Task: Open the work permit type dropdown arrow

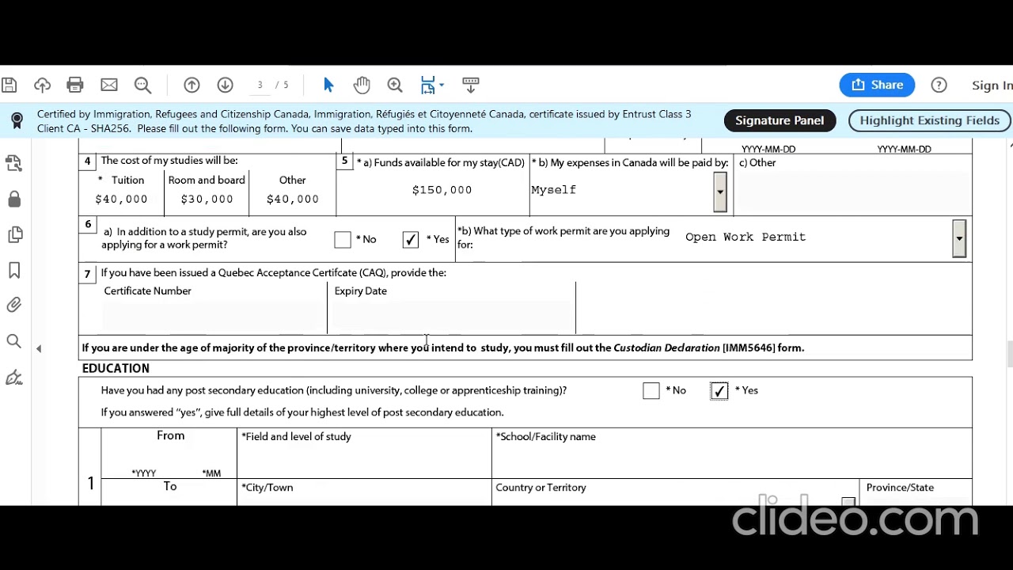Action: click(x=959, y=238)
